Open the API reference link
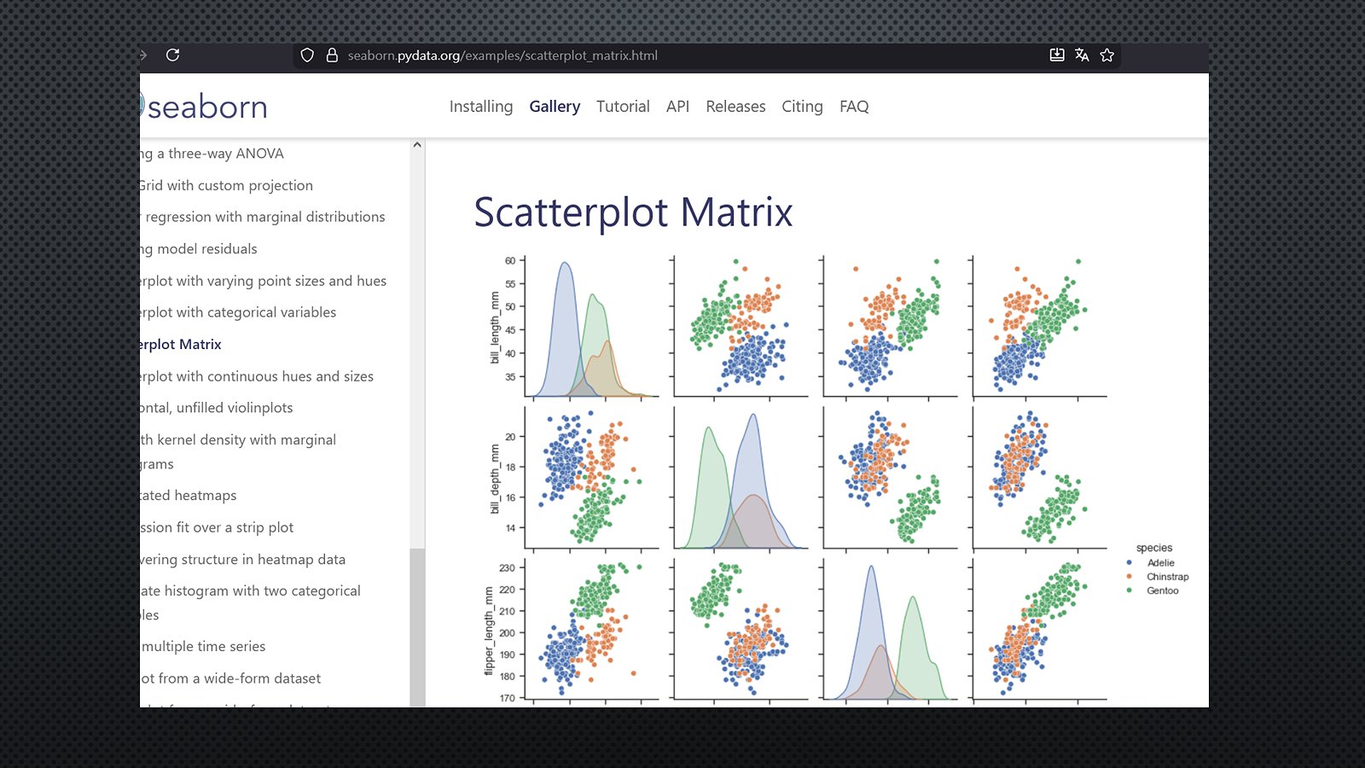Viewport: 1365px width, 768px height. tap(677, 107)
